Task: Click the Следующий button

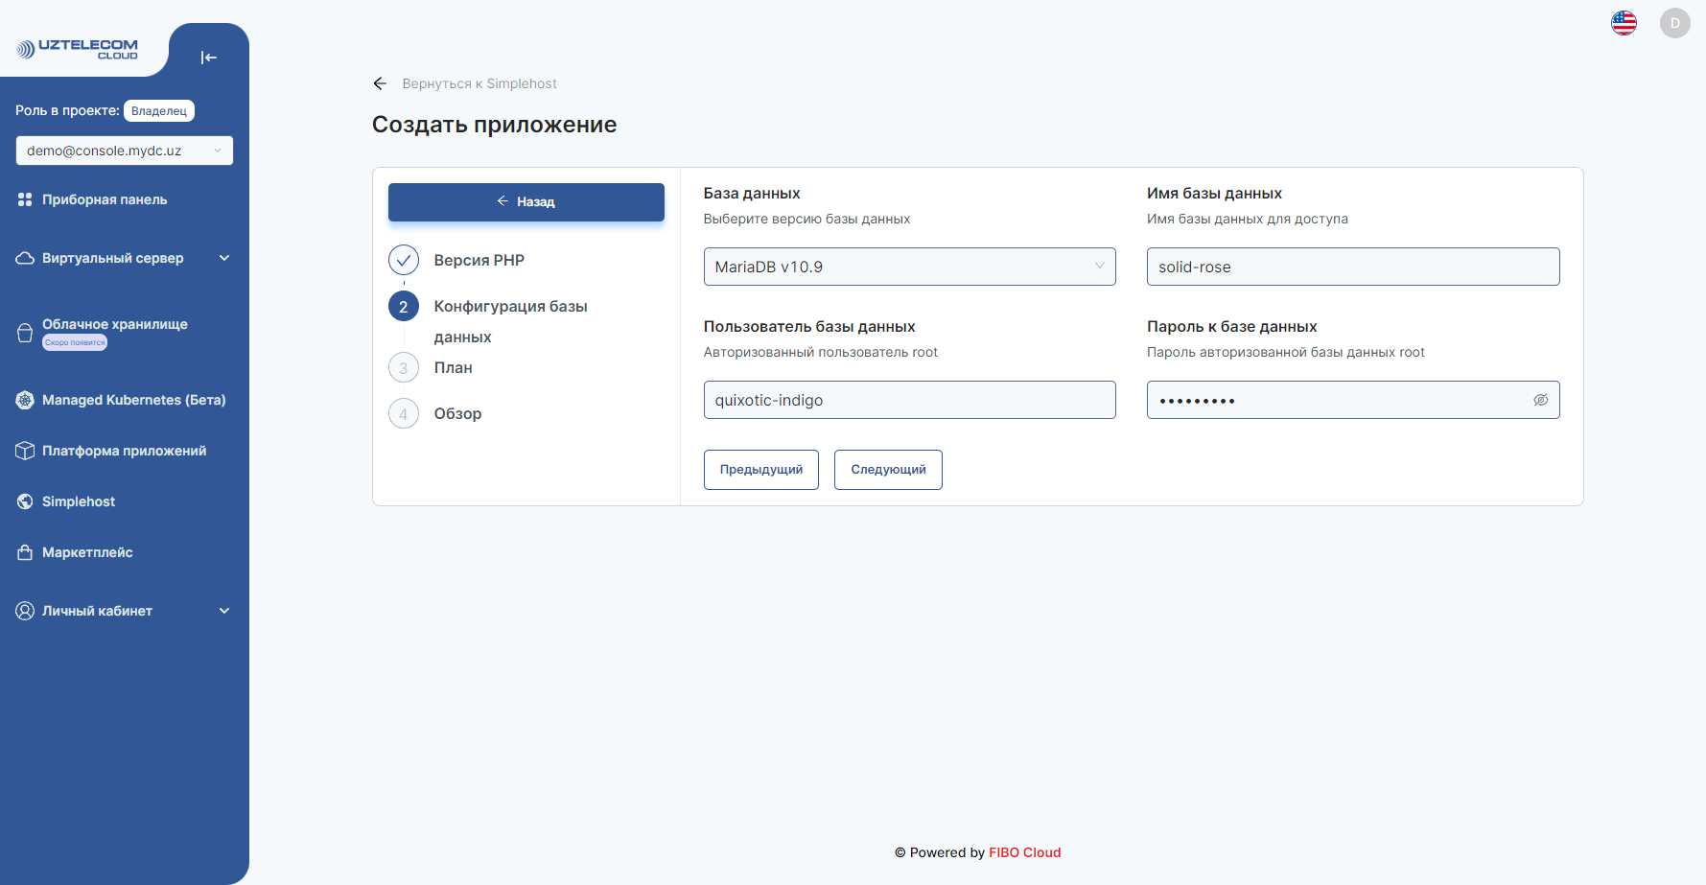Action: pos(887,469)
